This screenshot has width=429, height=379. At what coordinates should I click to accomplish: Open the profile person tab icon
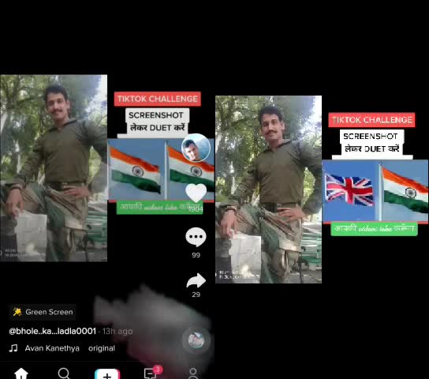193,373
